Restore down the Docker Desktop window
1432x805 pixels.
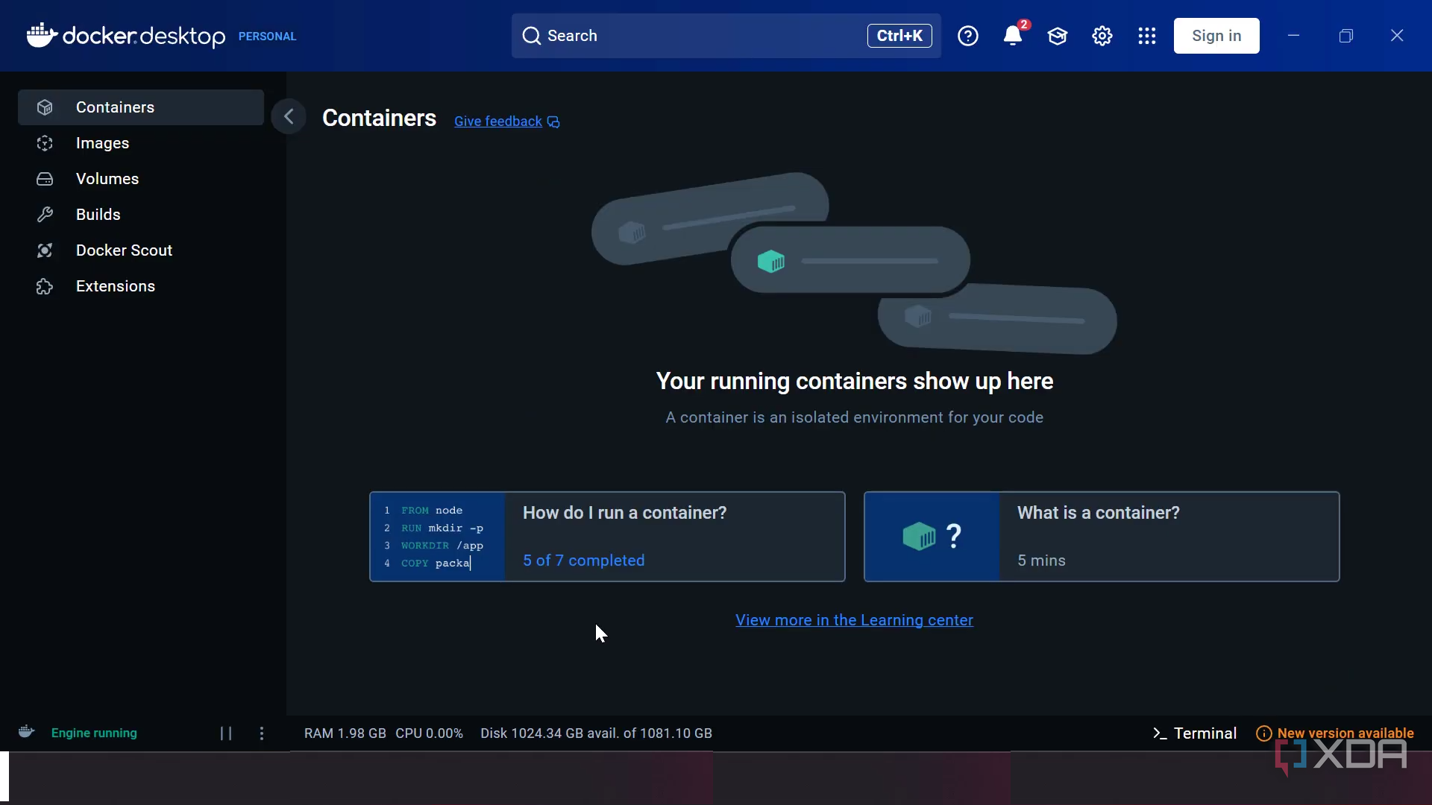(1346, 36)
